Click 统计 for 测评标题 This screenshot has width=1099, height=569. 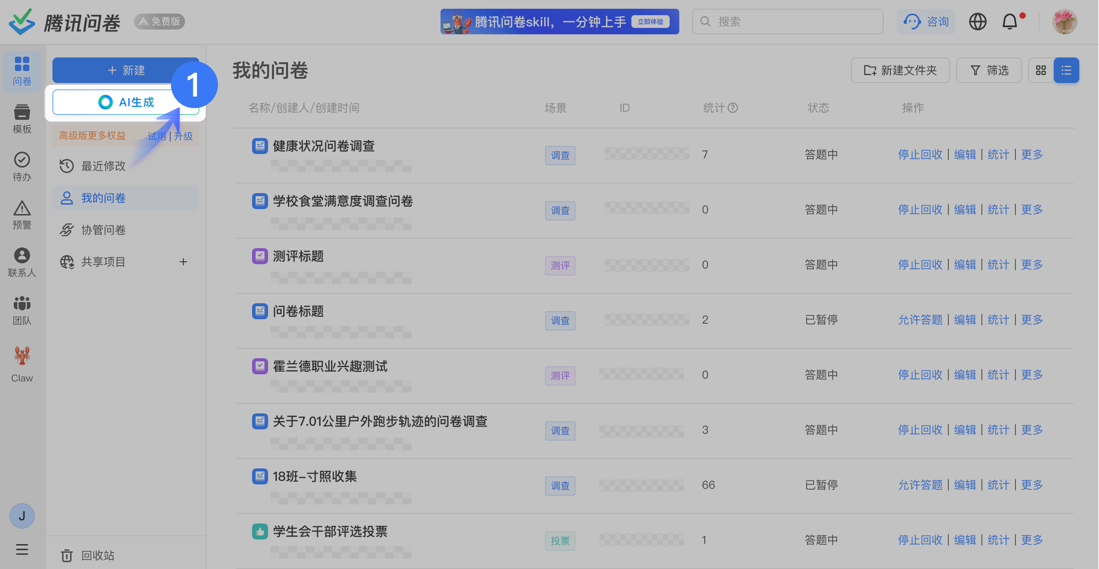pos(998,264)
